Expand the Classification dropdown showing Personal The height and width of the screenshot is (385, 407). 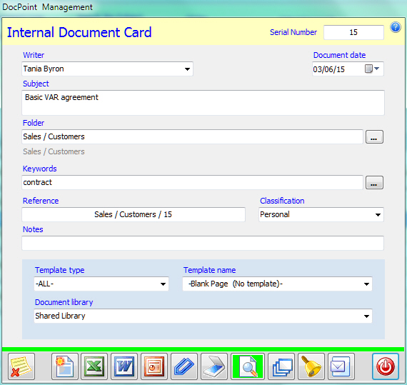pos(378,215)
